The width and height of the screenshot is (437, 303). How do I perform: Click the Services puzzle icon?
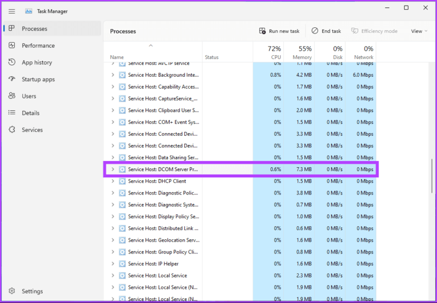pos(12,130)
